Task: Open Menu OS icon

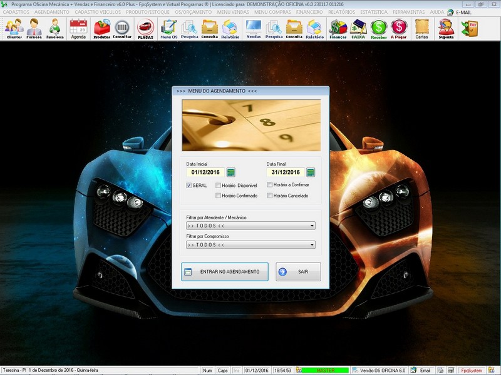Action: point(168,29)
